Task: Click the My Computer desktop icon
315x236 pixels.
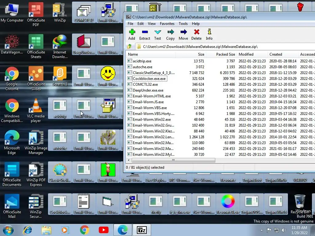Action: click(x=12, y=12)
